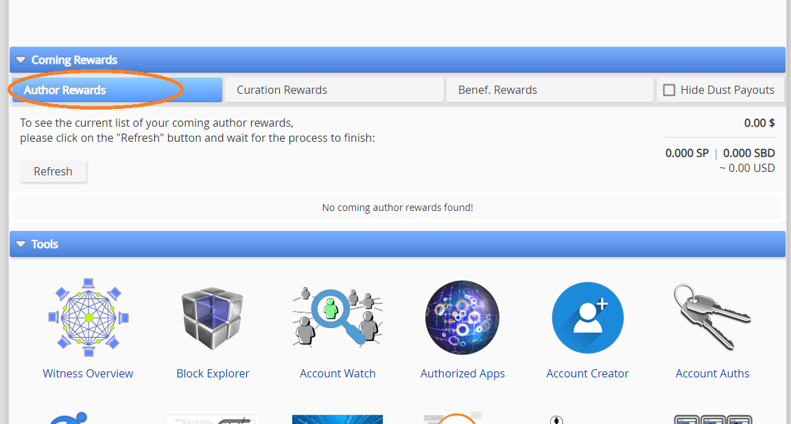791x424 pixels.
Task: Follow the Block Explorer link
Action: pyautogui.click(x=213, y=373)
